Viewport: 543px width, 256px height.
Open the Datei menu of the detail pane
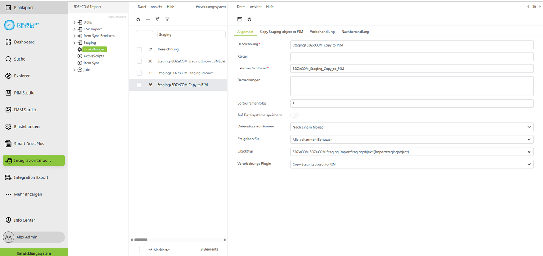coord(241,6)
